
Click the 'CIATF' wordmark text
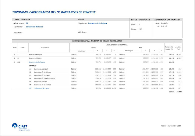coord(23,127)
